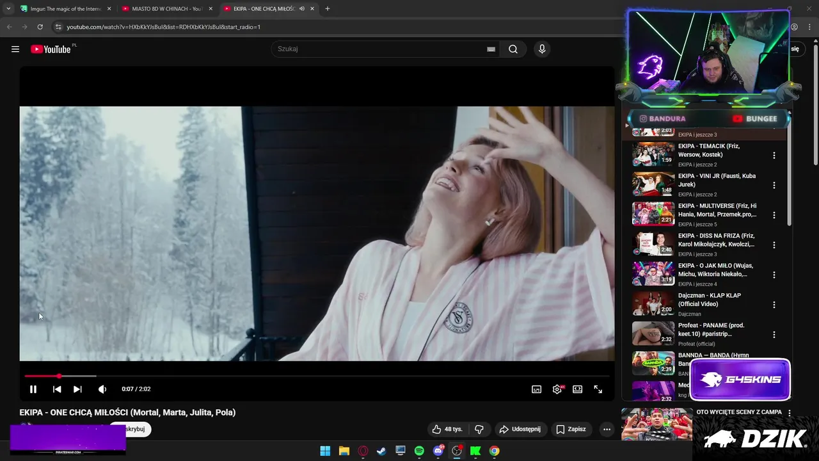This screenshot has width=819, height=461.
Task: Open File Explorer from taskbar
Action: click(x=344, y=451)
